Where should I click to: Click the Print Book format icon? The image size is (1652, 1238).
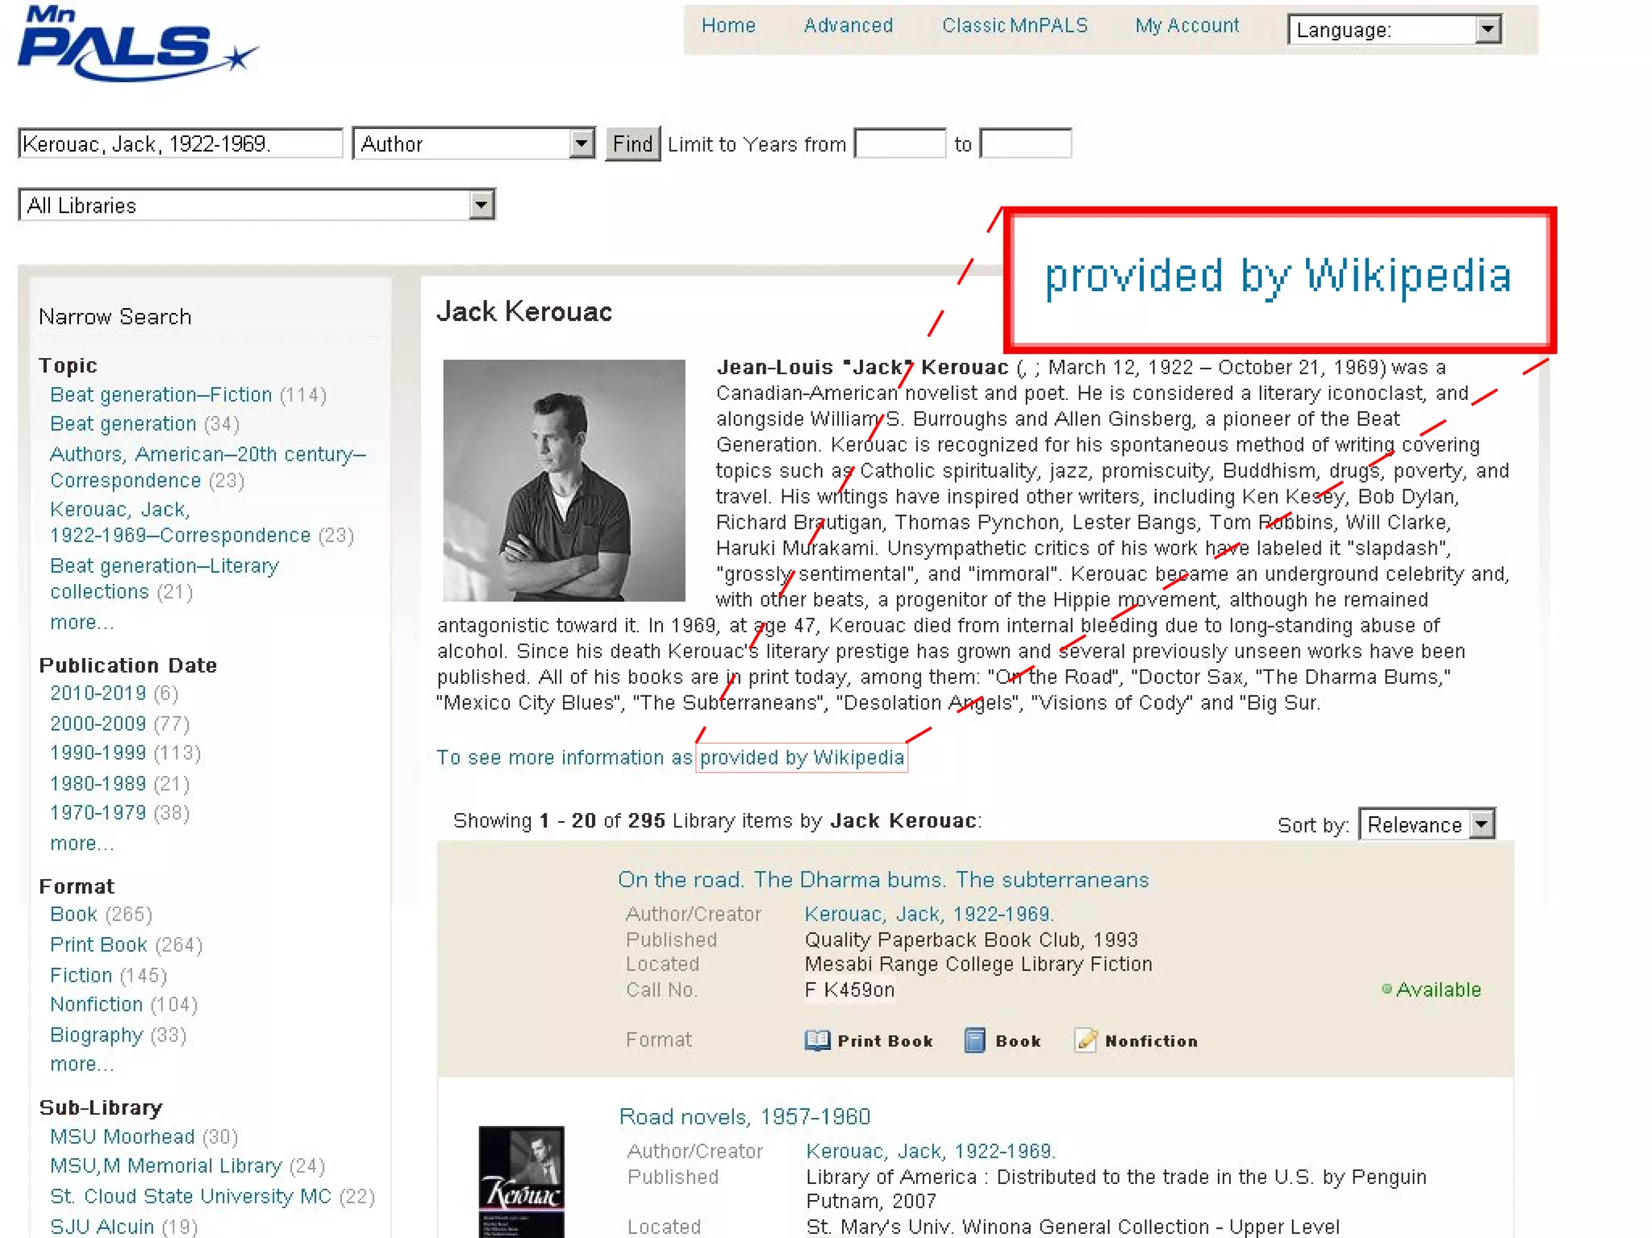816,1040
